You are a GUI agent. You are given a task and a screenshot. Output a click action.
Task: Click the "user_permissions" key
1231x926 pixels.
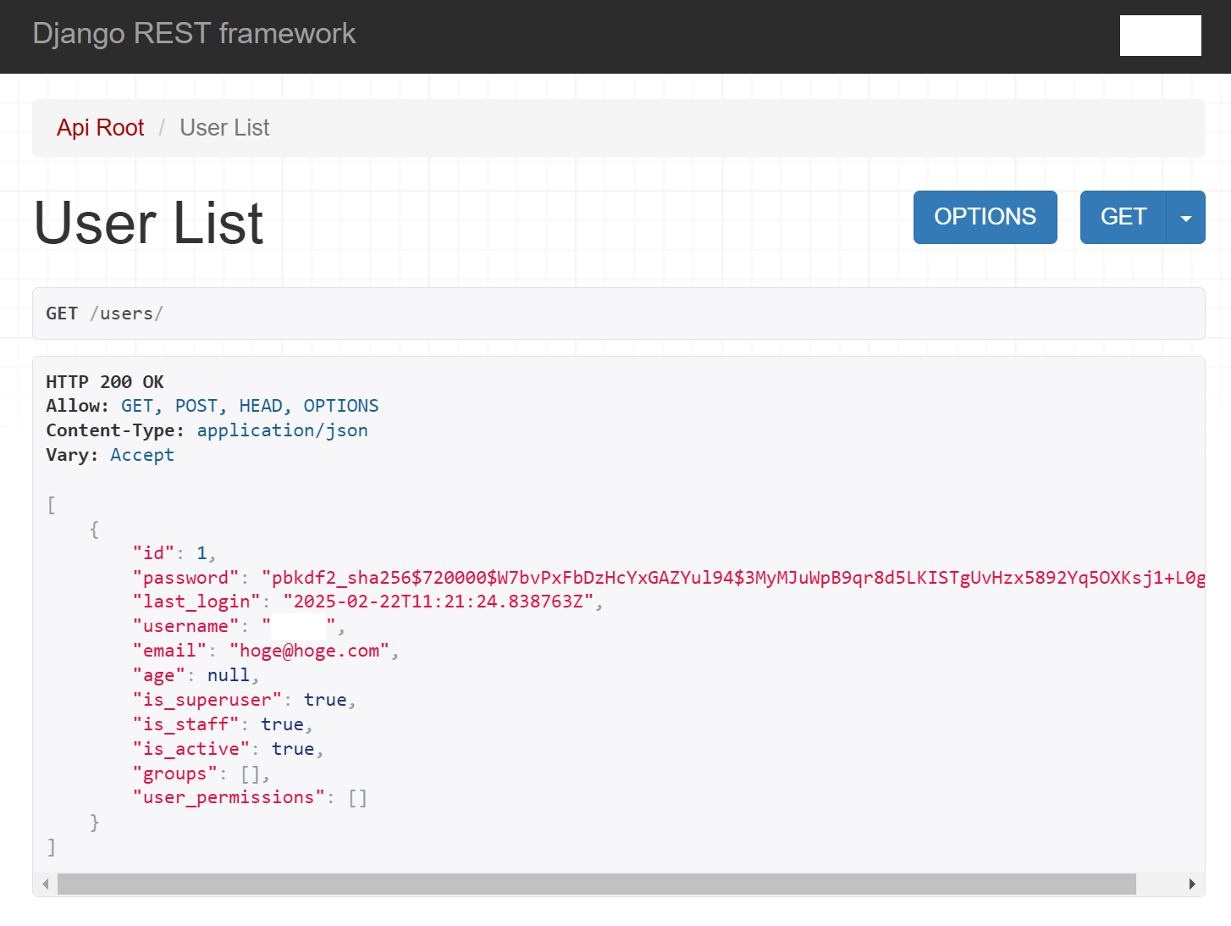[229, 797]
